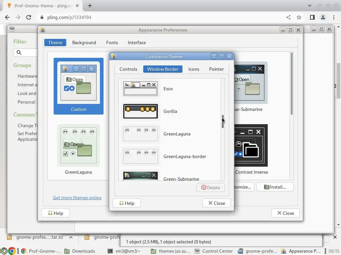Click the Customize Theme title bar icon

click(114, 56)
